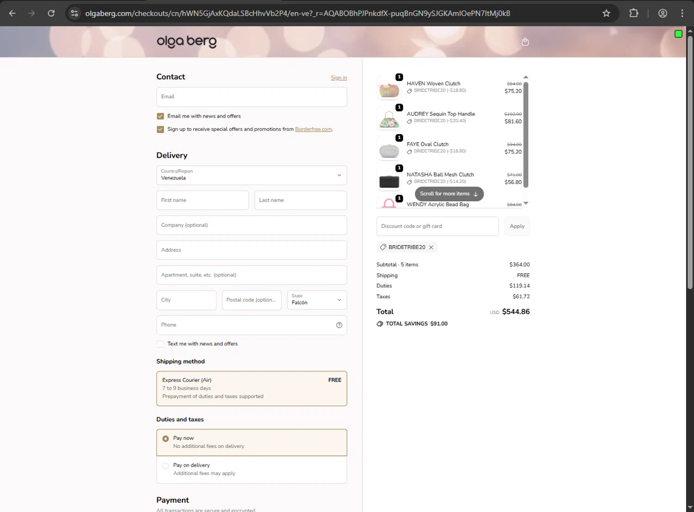This screenshot has height=512, width=694.
Task: Click the order summary list scrollbar
Action: tap(526, 135)
